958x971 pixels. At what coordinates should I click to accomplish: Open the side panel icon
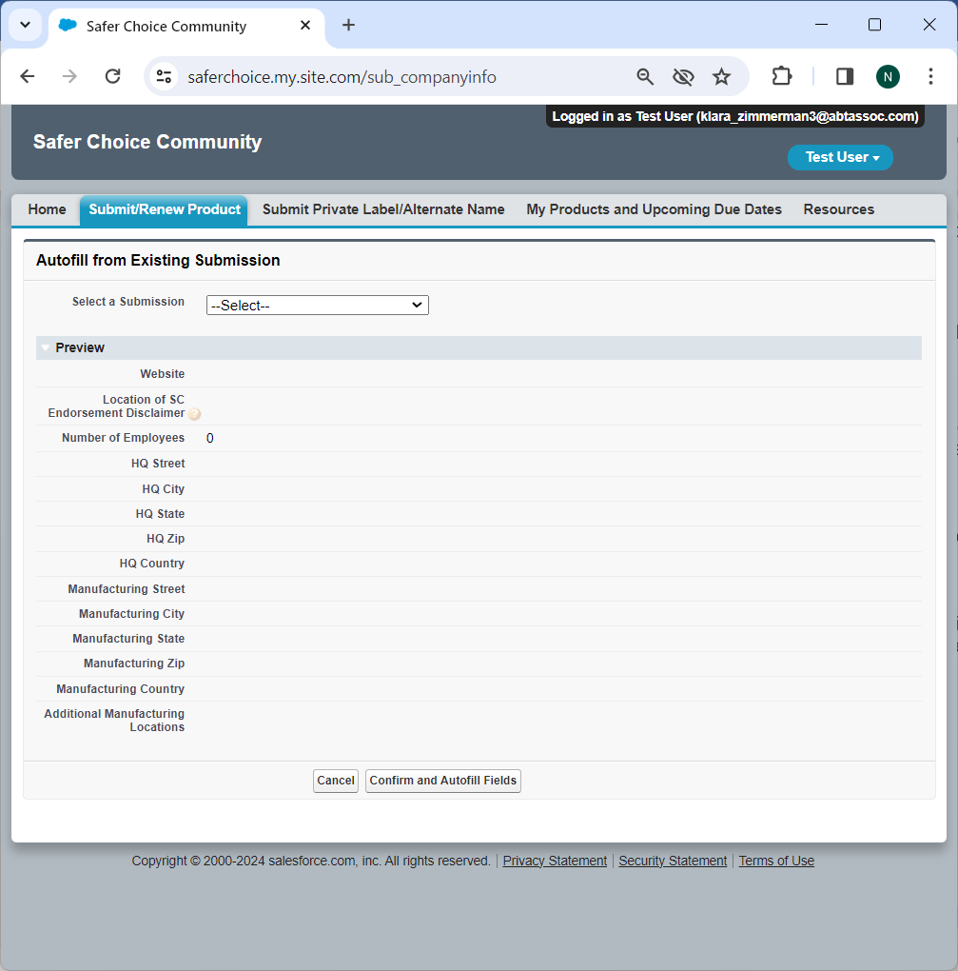(x=845, y=76)
